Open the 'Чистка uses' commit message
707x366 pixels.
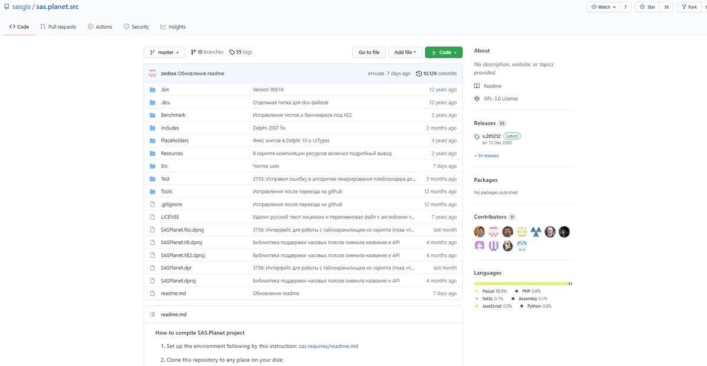pyautogui.click(x=266, y=166)
